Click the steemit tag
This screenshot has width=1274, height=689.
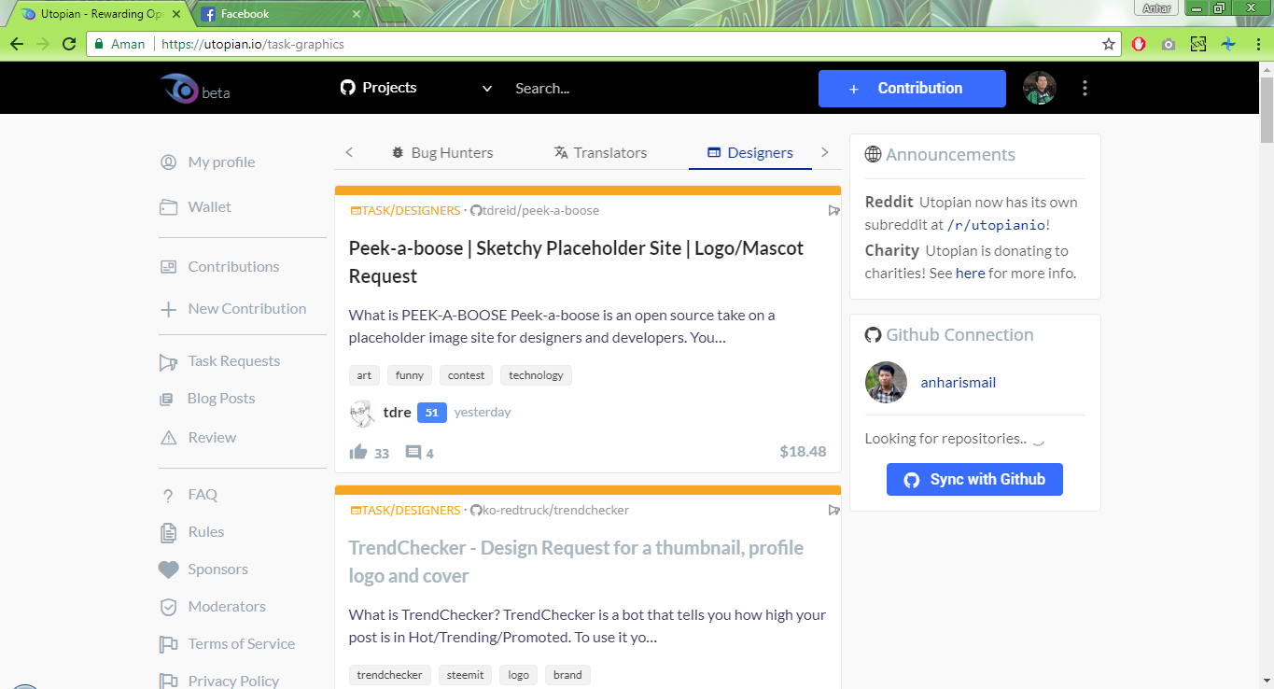tap(465, 675)
